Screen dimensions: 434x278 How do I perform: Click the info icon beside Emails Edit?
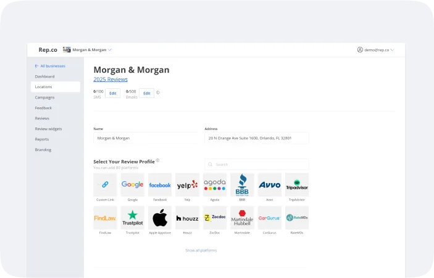[158, 92]
